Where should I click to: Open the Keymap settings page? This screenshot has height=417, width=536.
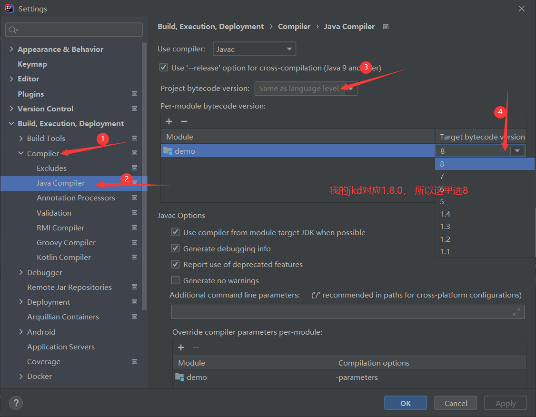[x=32, y=64]
